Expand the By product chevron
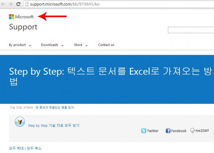Viewport: 214px width, 153px height. pyautogui.click(x=30, y=45)
